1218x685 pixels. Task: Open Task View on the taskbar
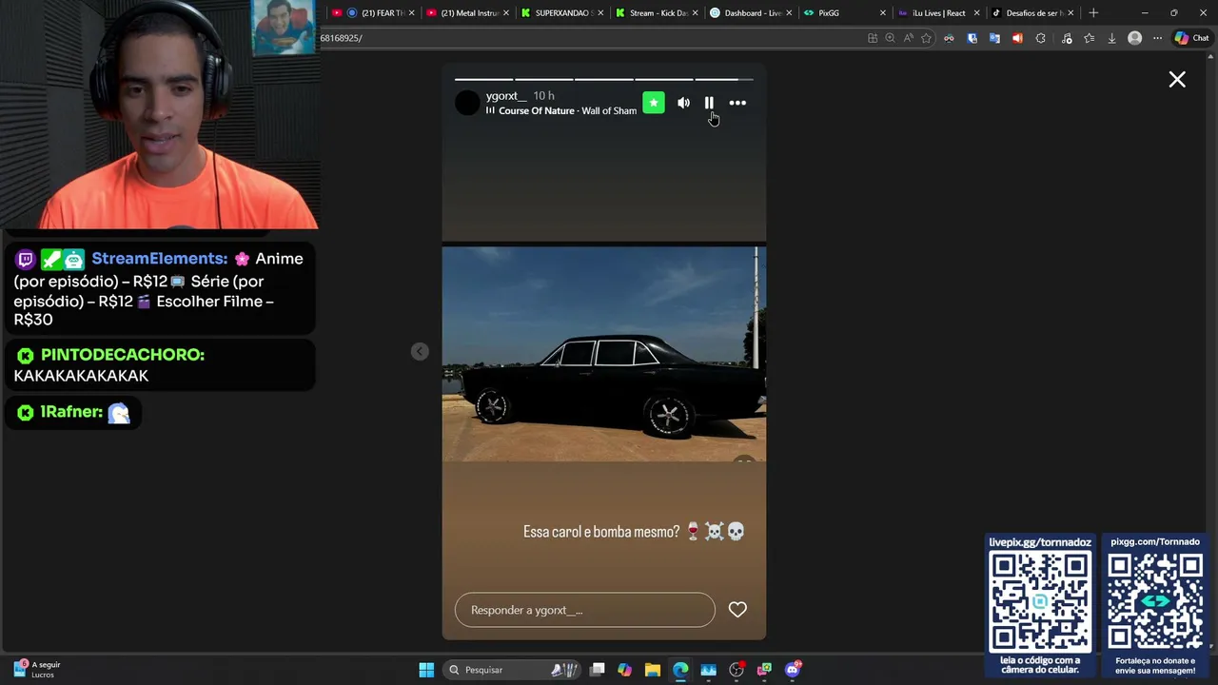pos(598,670)
